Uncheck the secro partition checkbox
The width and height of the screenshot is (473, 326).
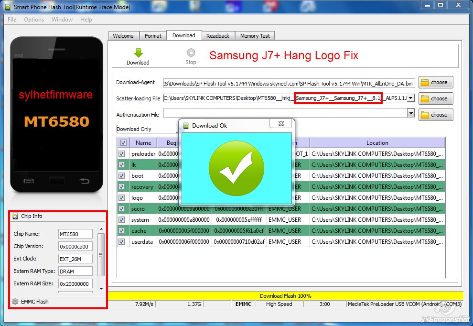[x=121, y=209]
